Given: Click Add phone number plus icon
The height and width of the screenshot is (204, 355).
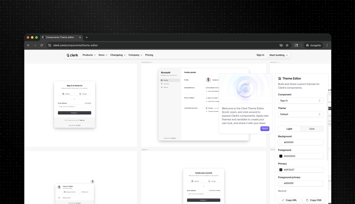Looking at the screenshot, I should (x=206, y=101).
